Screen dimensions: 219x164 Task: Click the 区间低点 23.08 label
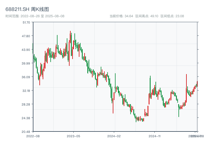172,16
